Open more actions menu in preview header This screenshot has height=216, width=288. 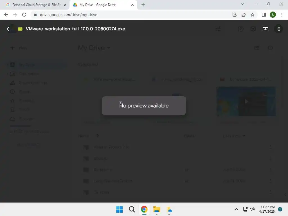click(279, 29)
